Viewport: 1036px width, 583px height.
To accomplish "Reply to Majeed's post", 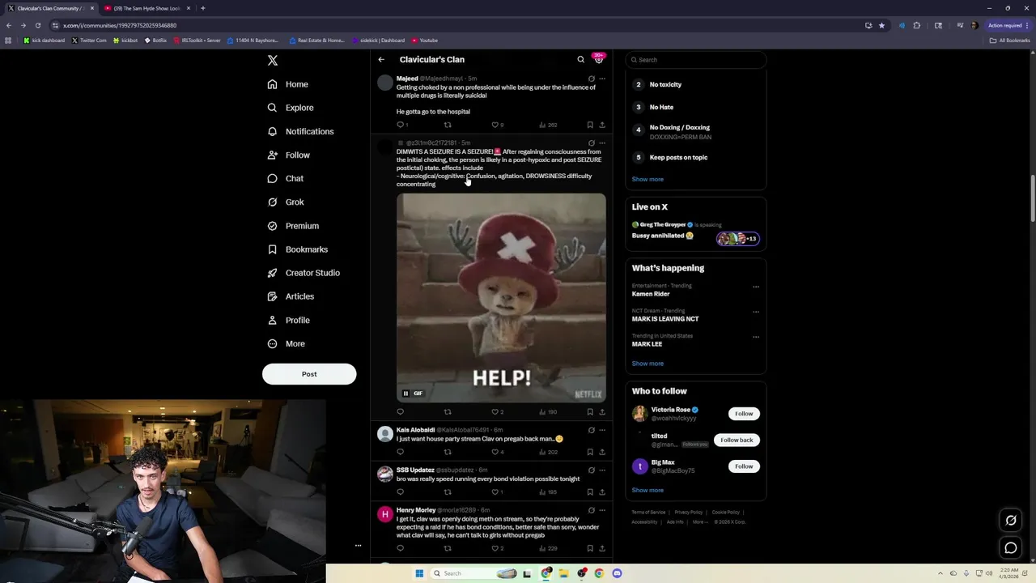I will pyautogui.click(x=400, y=125).
